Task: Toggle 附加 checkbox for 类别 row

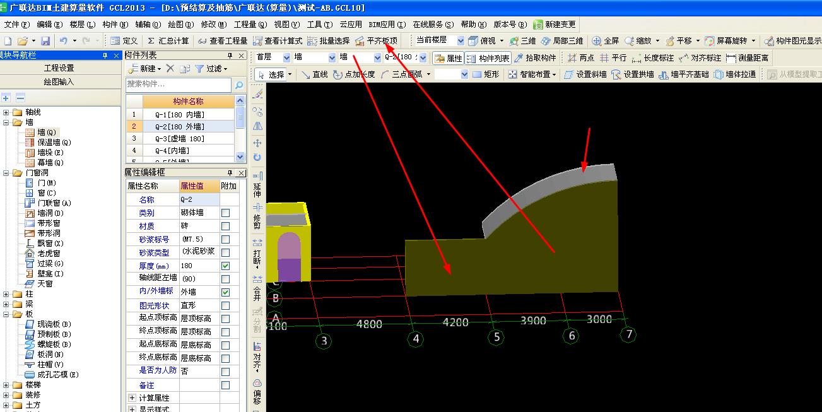Action: point(225,213)
